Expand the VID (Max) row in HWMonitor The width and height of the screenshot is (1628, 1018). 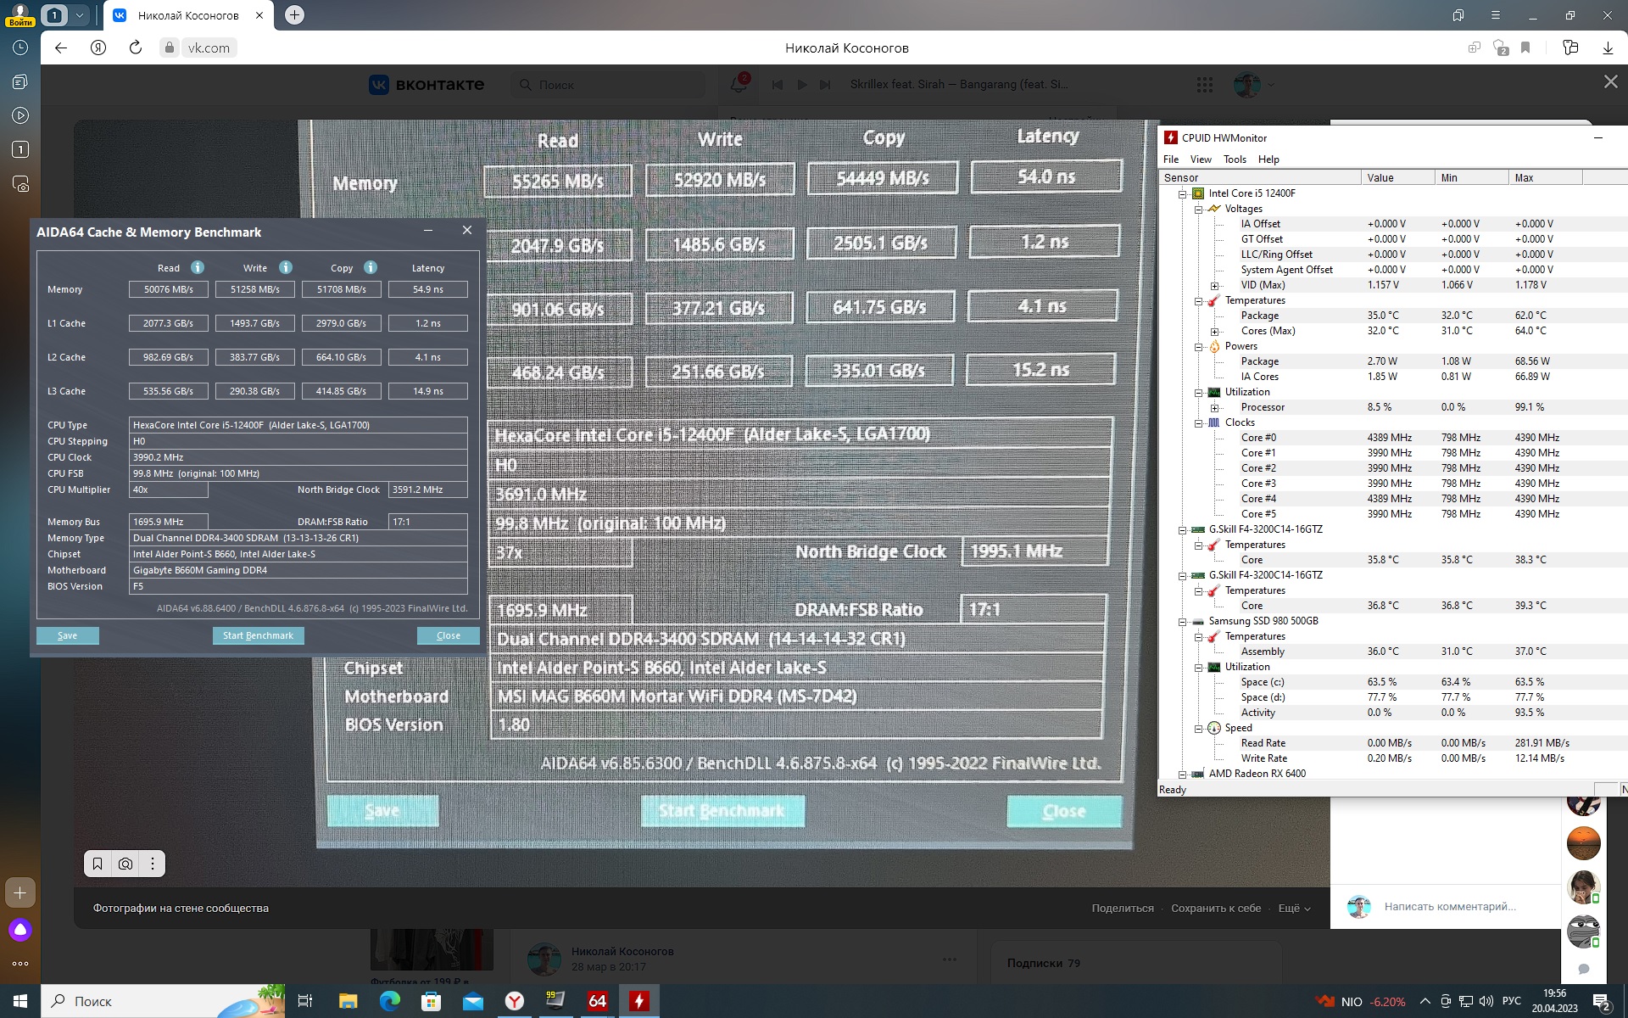tap(1214, 286)
